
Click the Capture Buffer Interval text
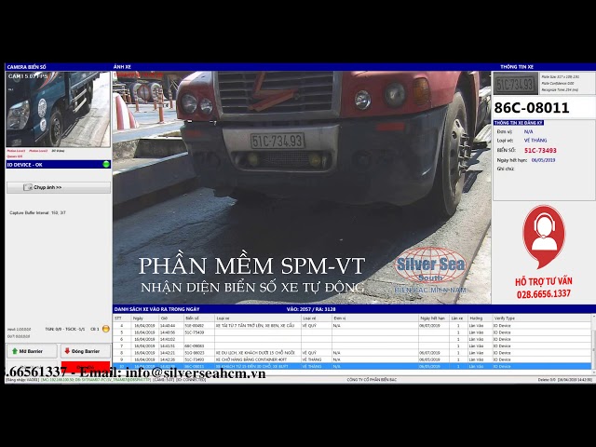[x=37, y=213]
